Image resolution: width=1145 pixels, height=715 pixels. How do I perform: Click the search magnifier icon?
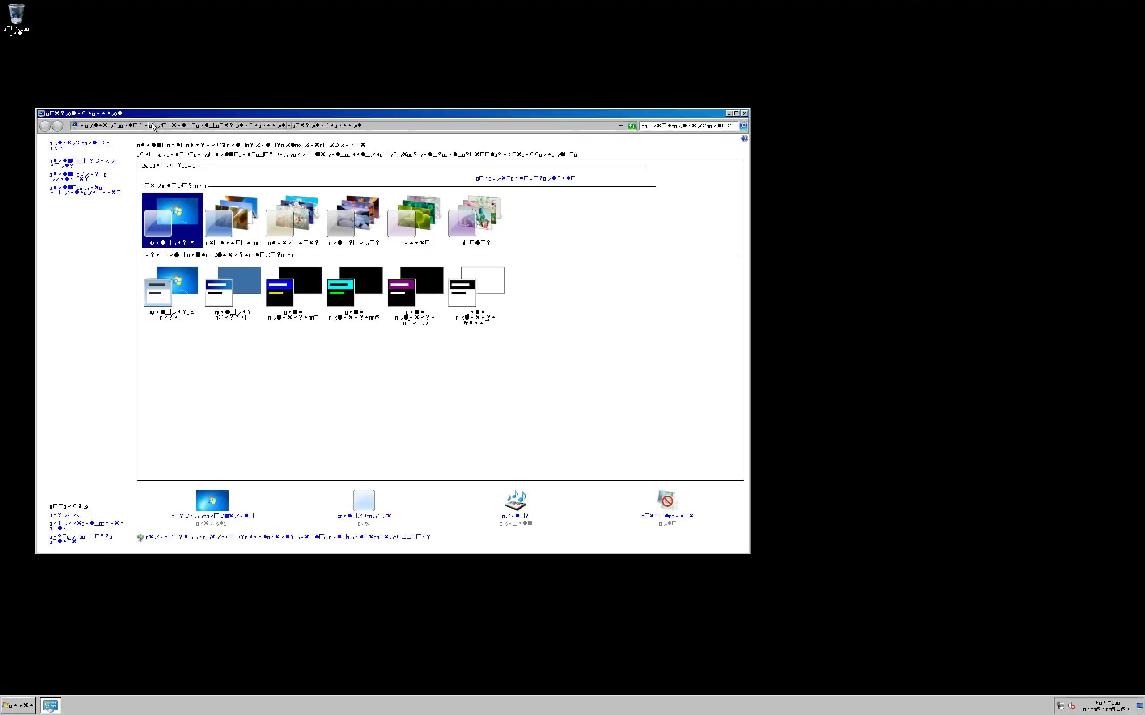[x=743, y=126]
